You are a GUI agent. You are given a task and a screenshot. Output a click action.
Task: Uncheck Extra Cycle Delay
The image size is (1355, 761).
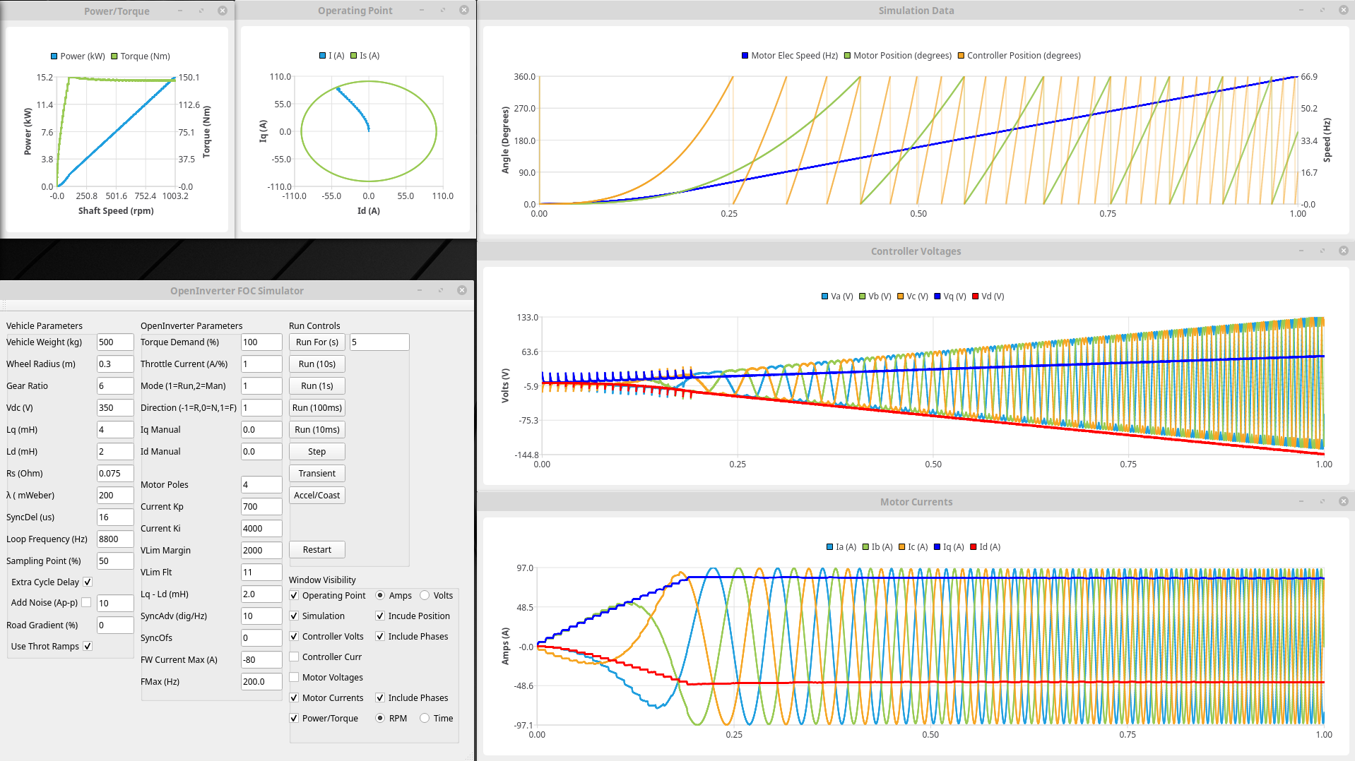click(88, 582)
